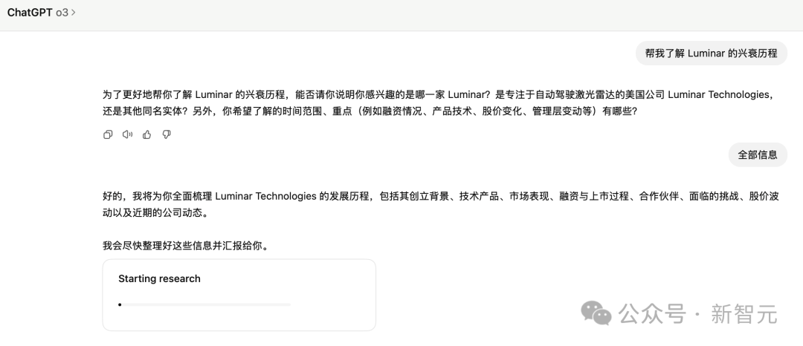The image size is (803, 346).
Task: Click the read aloud speaker icon
Action: click(127, 134)
